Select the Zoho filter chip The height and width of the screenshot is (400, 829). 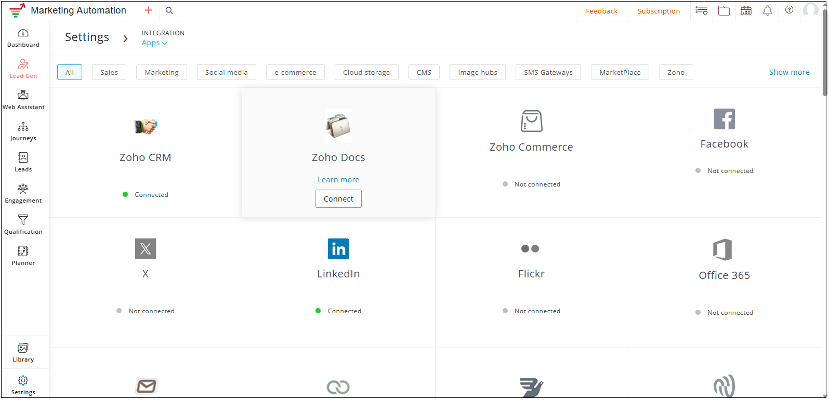tap(676, 72)
